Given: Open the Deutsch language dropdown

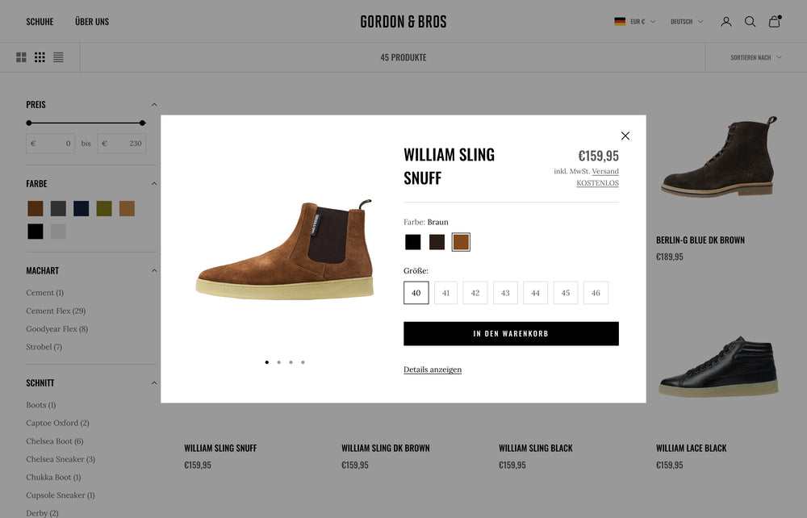Looking at the screenshot, I should coord(686,22).
